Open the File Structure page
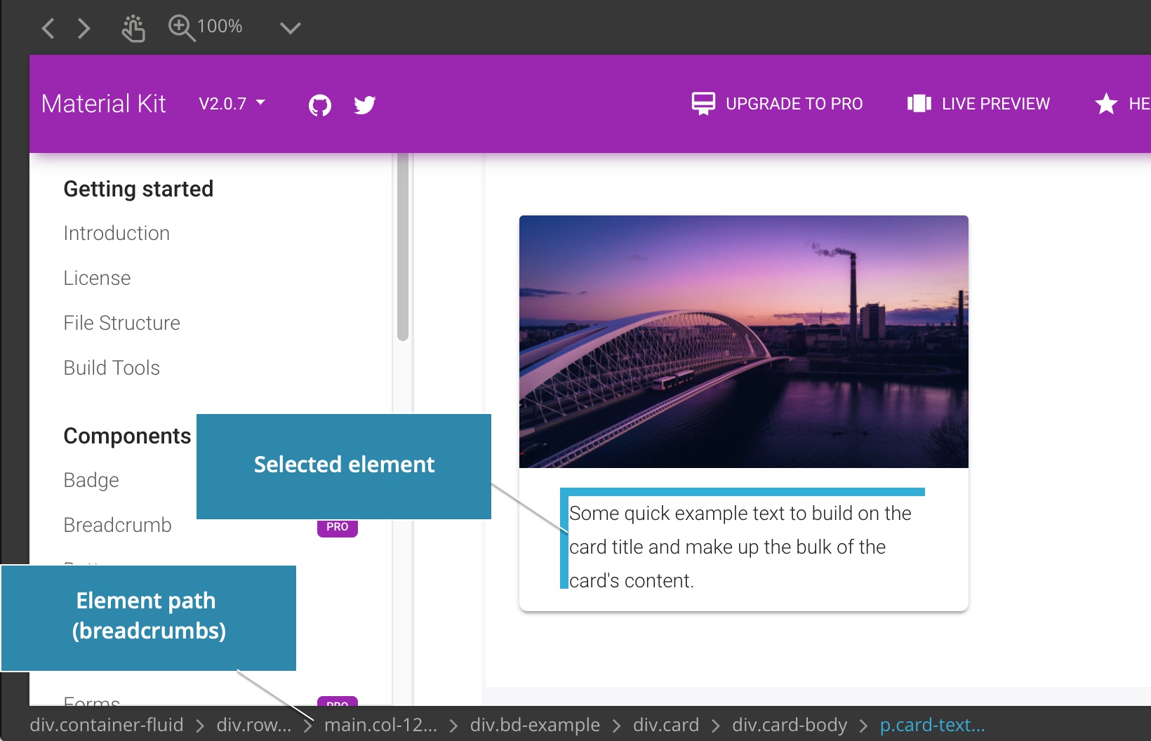The height and width of the screenshot is (741, 1151). pyautogui.click(x=121, y=323)
